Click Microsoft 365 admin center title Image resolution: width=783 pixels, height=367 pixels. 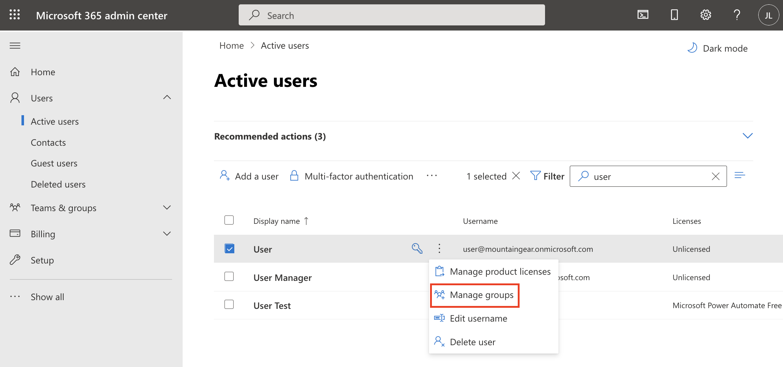(x=102, y=15)
